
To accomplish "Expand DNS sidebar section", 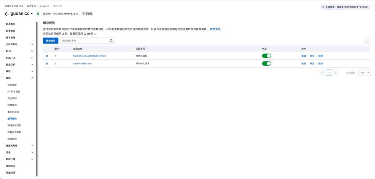I will 32,51.
